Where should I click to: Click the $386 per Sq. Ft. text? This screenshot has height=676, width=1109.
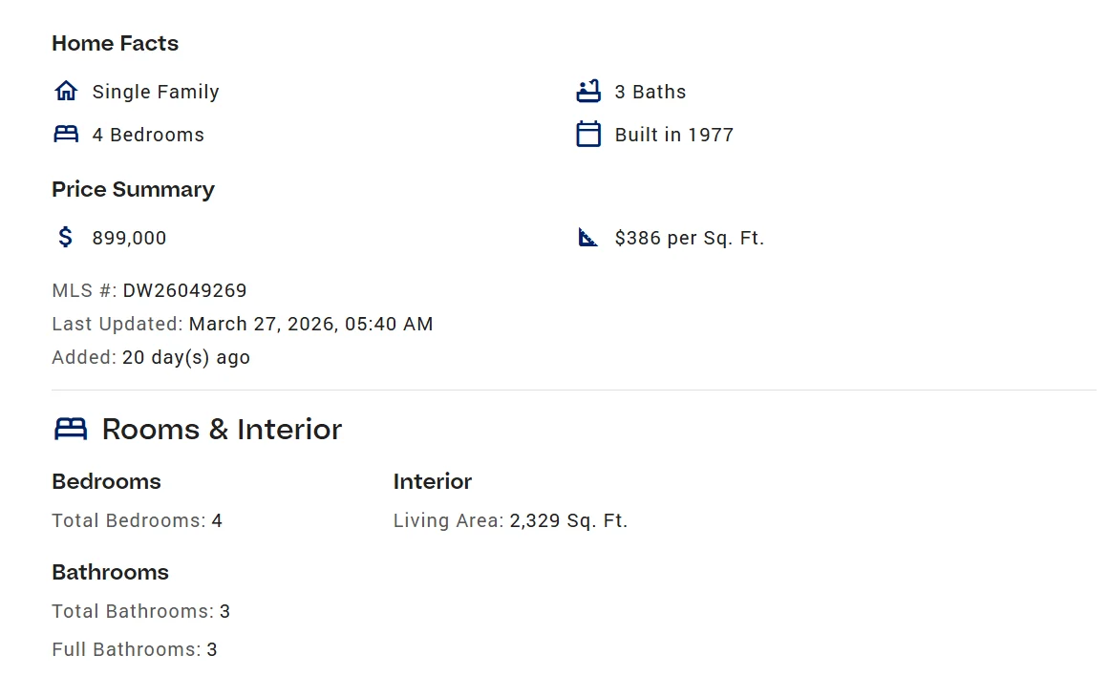click(x=689, y=238)
